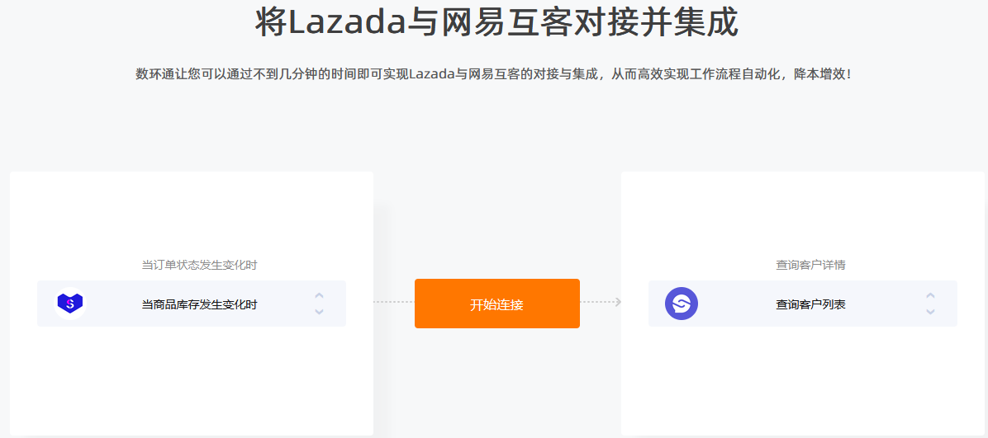
Task: Open the 当商品库存发生变化时 trigger dropdown
Action: pos(199,304)
